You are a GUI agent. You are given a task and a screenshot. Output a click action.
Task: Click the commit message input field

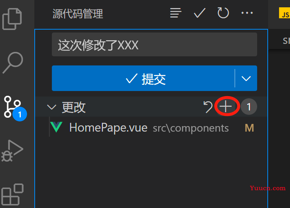click(154, 44)
